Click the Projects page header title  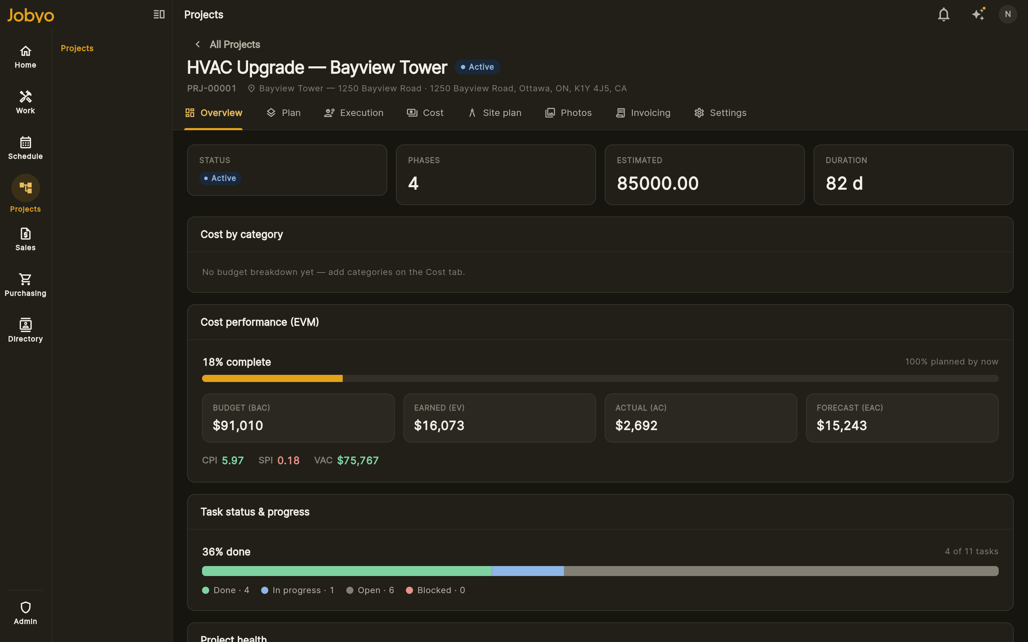pyautogui.click(x=204, y=14)
